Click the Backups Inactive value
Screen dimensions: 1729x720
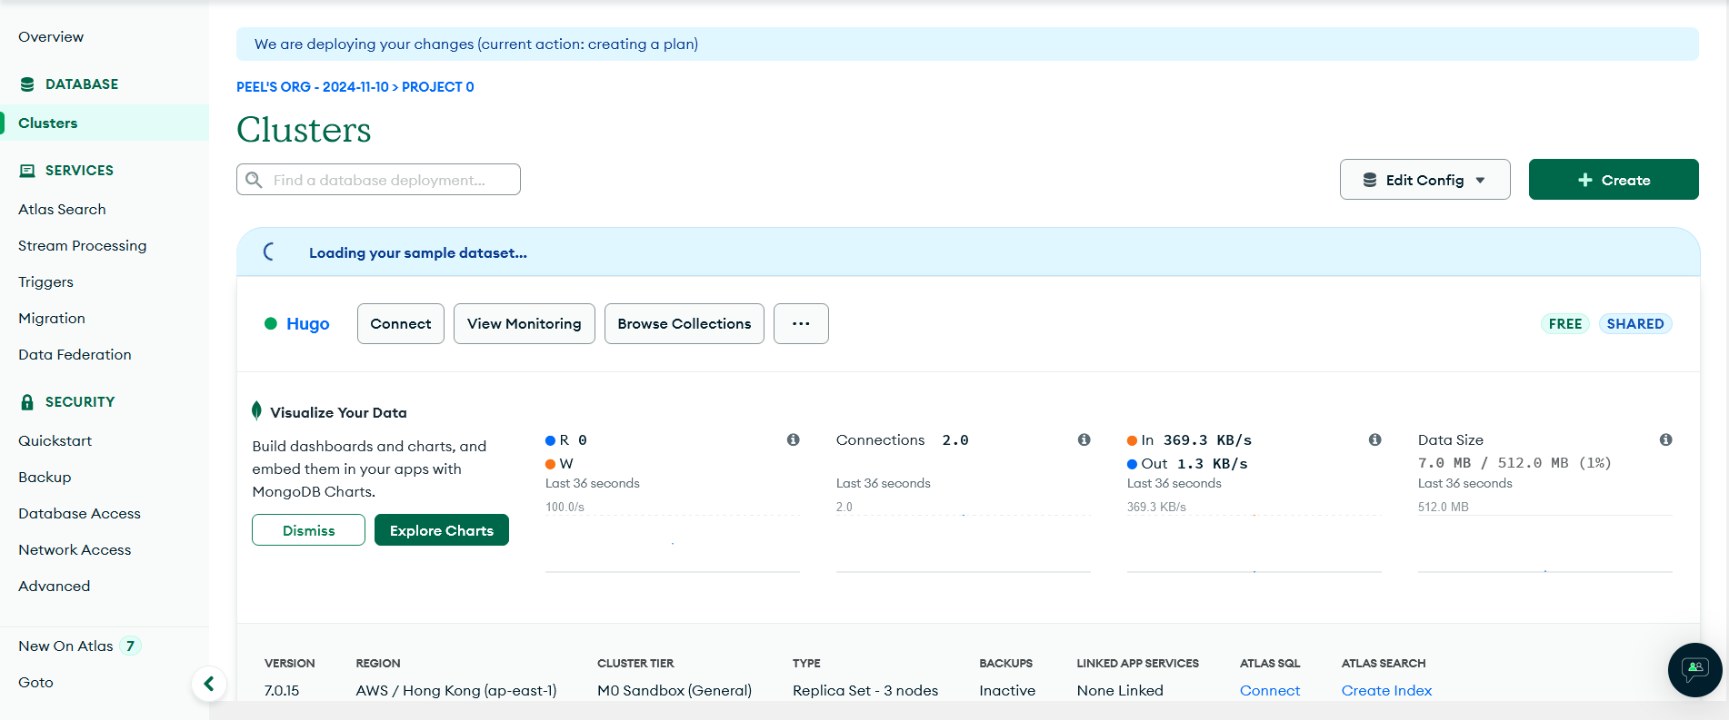coord(1007,690)
